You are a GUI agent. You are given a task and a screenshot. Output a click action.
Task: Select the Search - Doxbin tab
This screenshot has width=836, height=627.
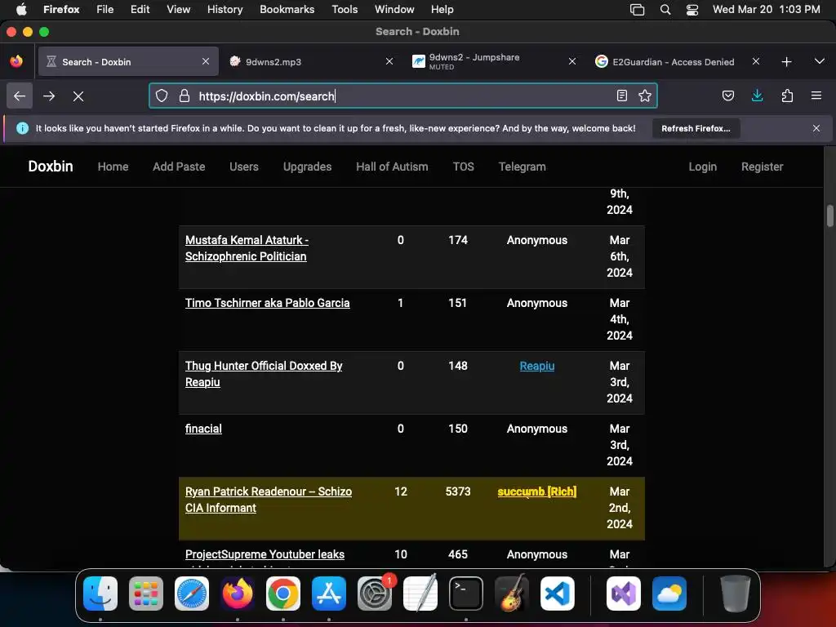click(128, 62)
